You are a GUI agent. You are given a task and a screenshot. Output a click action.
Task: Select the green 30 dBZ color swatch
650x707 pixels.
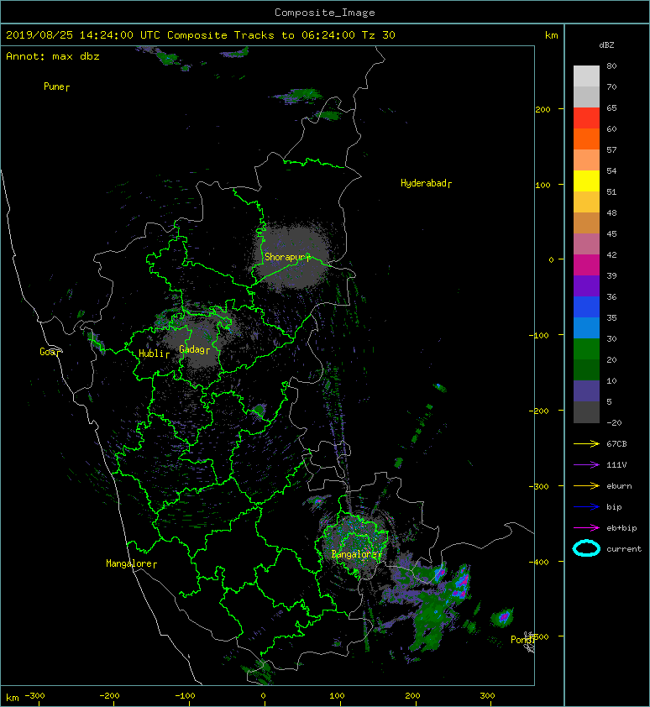click(586, 349)
